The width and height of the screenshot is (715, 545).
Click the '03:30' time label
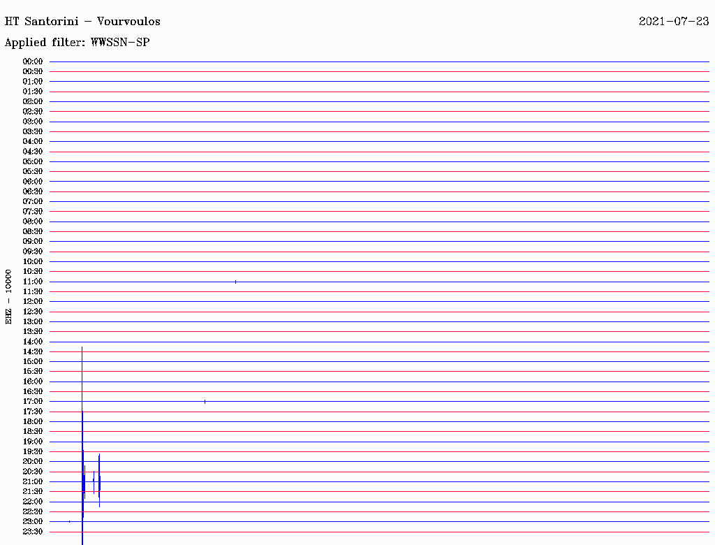33,131
